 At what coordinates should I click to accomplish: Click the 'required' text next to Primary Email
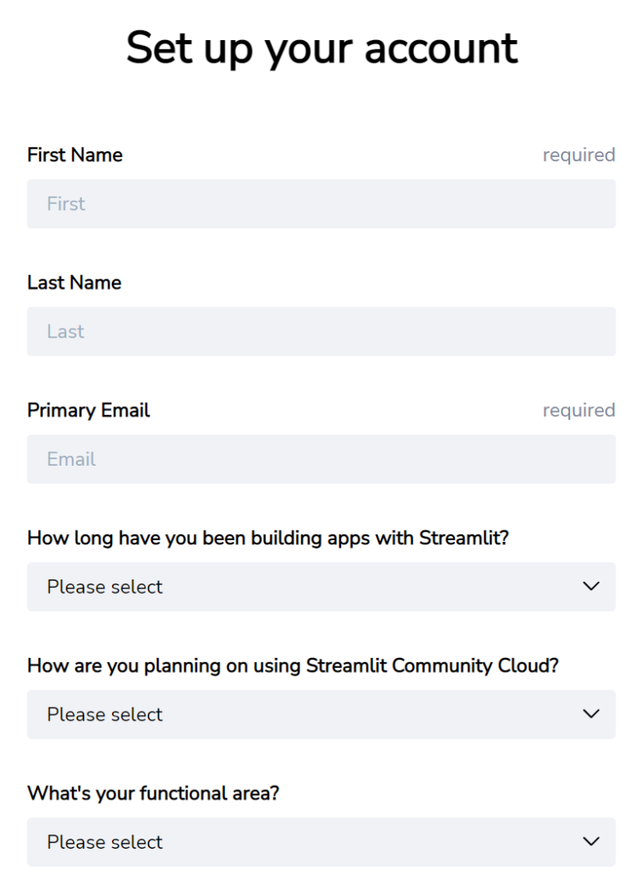click(x=578, y=410)
